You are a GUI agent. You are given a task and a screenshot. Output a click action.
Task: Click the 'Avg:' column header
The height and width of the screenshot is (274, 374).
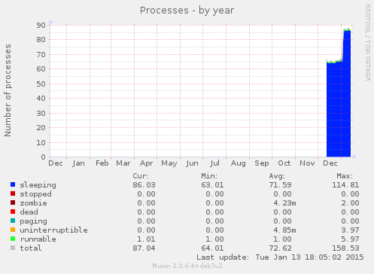coord(277,176)
